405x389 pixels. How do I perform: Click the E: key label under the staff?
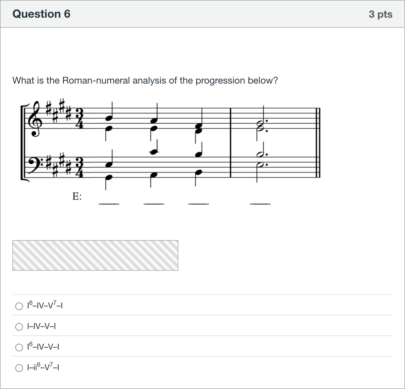click(x=77, y=196)
